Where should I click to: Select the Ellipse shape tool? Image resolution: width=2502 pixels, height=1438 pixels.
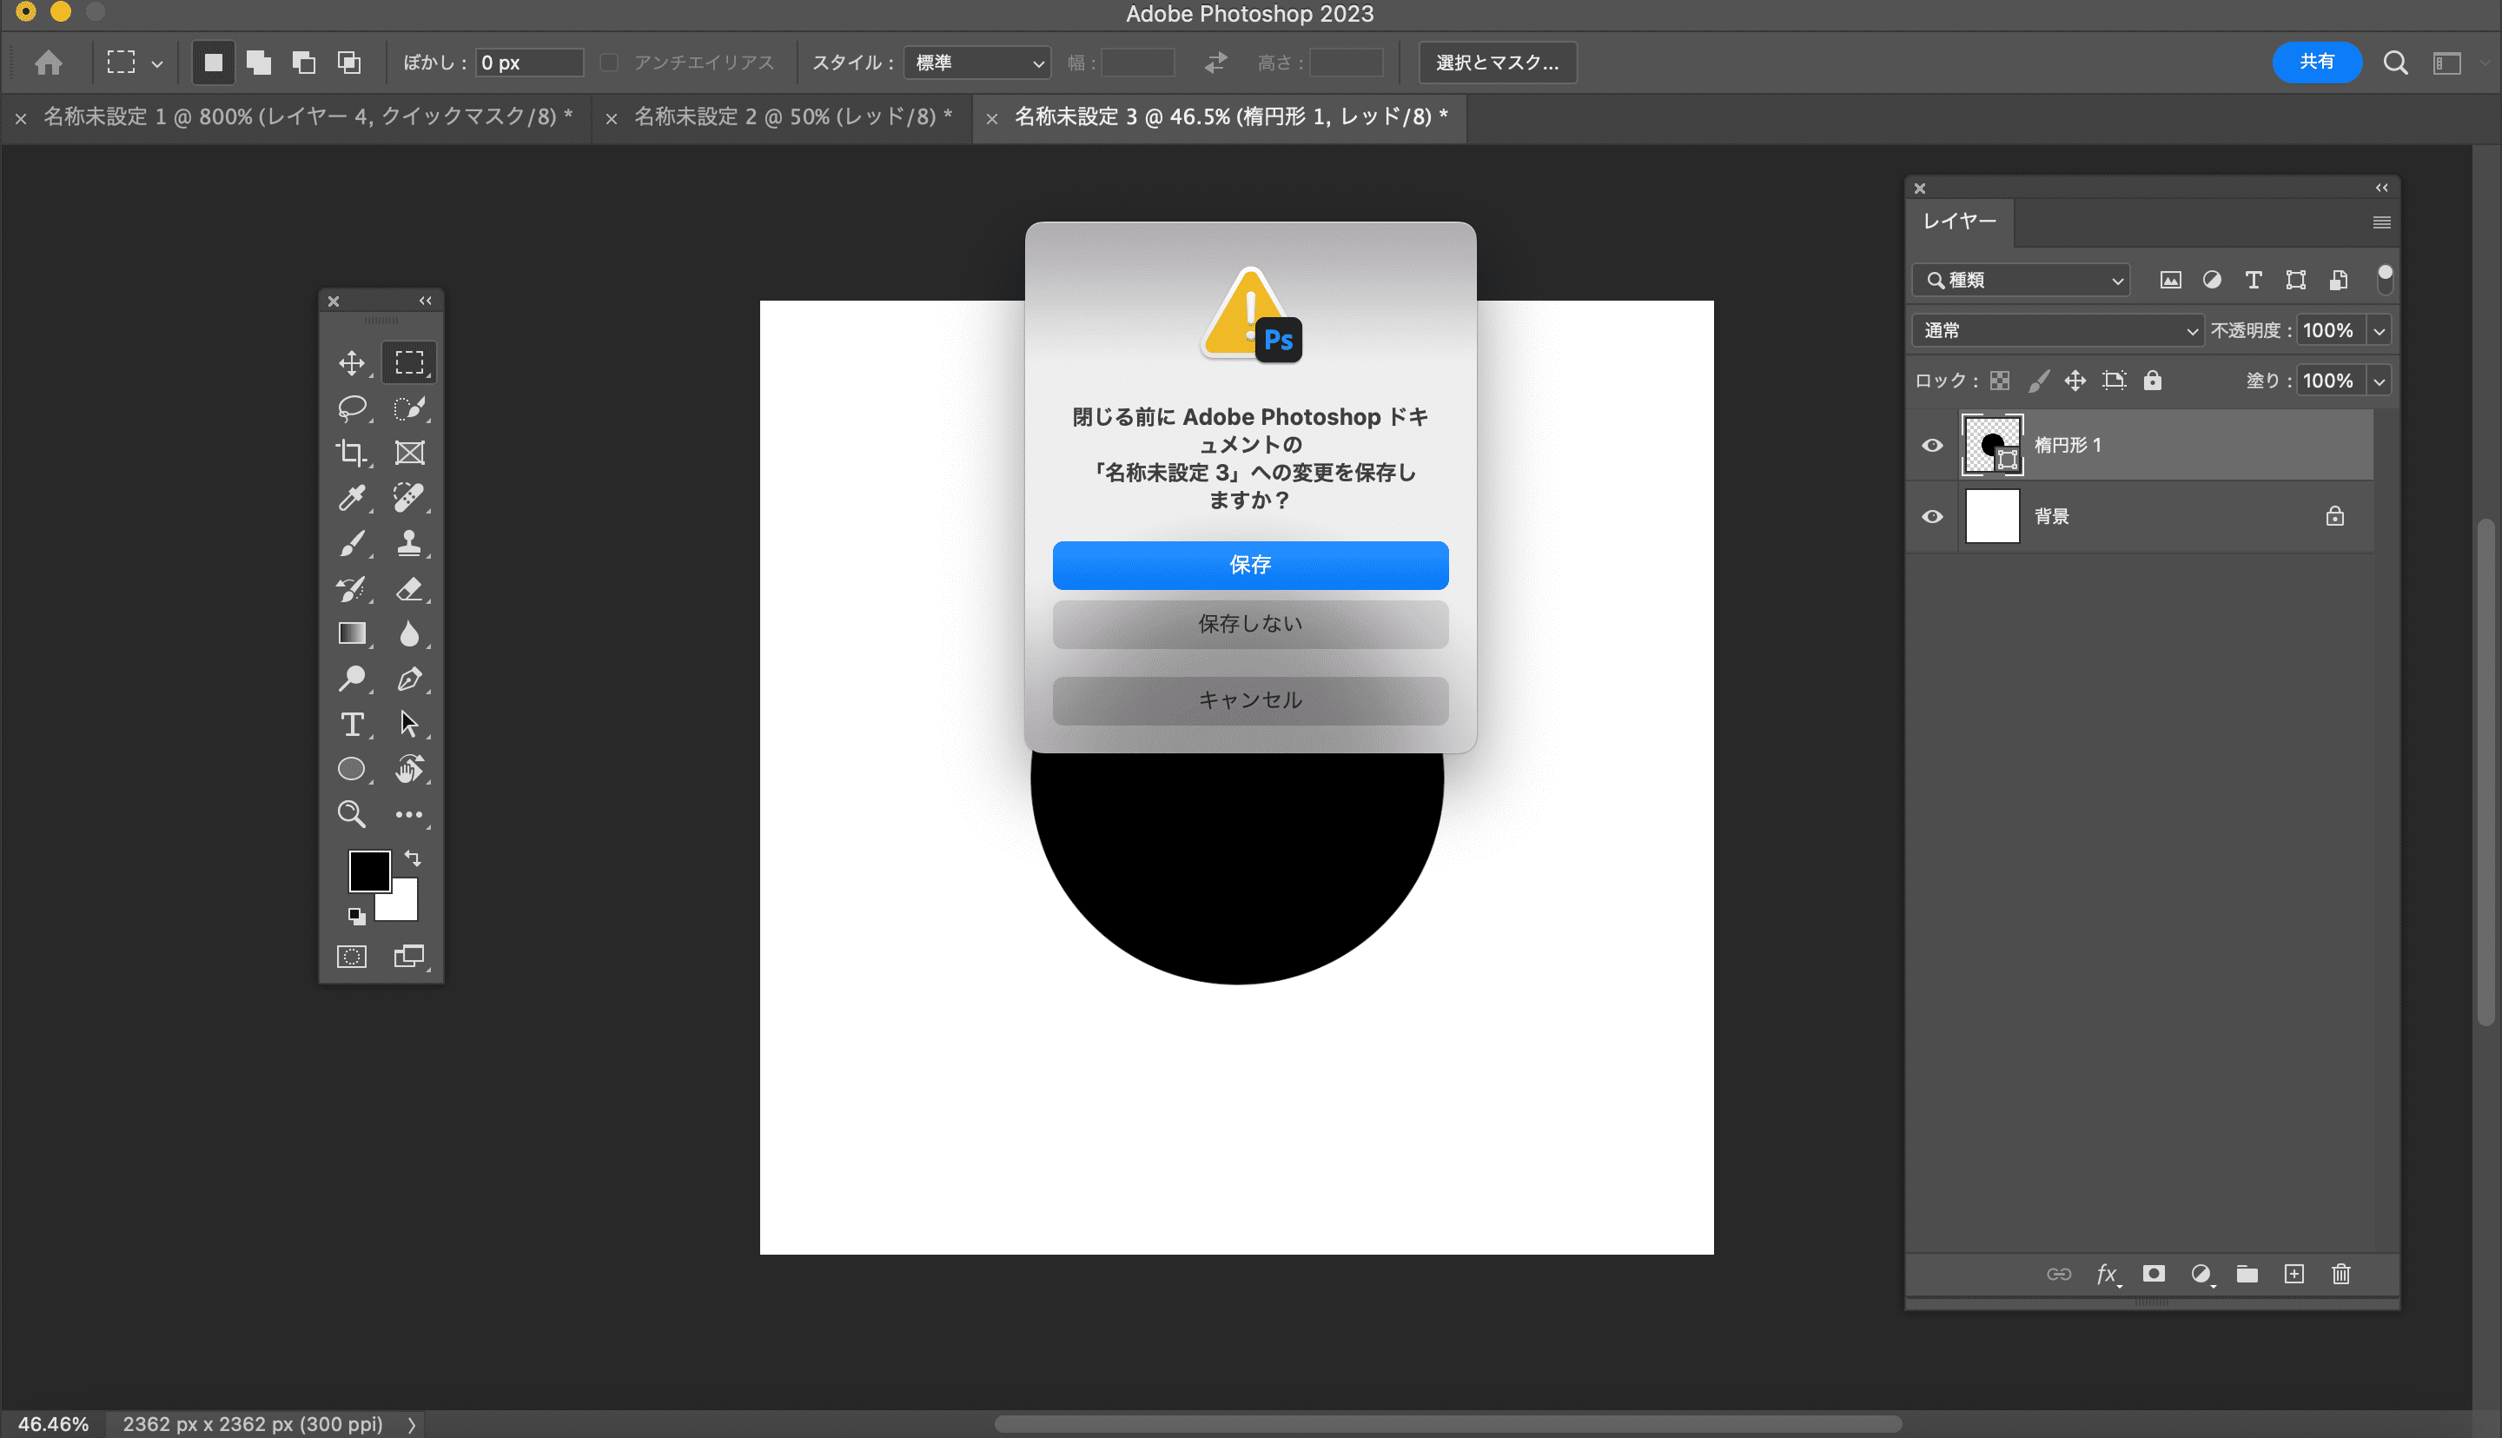[x=352, y=769]
